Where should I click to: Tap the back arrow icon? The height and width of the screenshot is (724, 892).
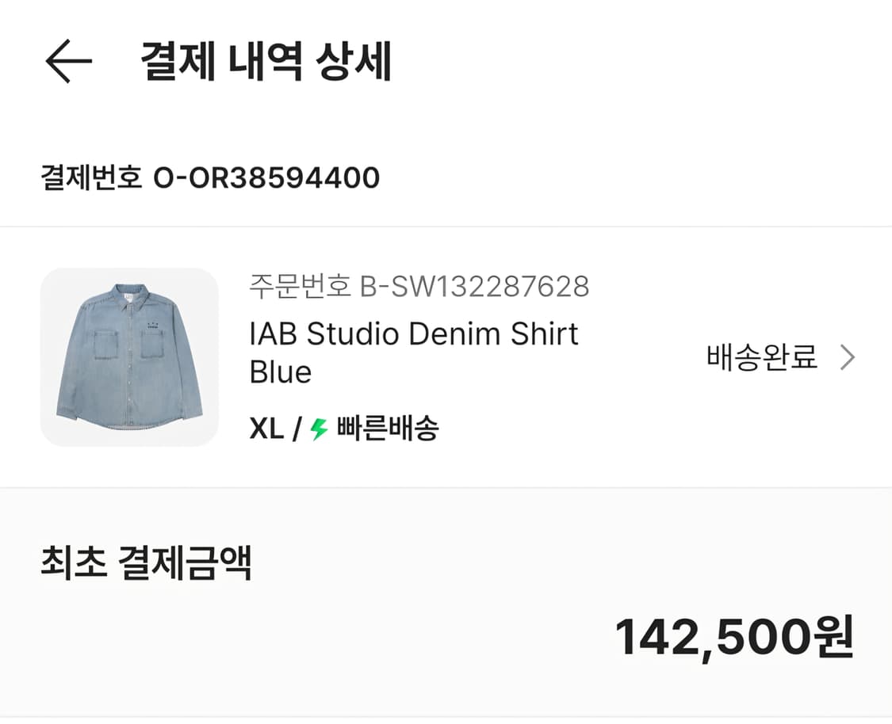68,62
